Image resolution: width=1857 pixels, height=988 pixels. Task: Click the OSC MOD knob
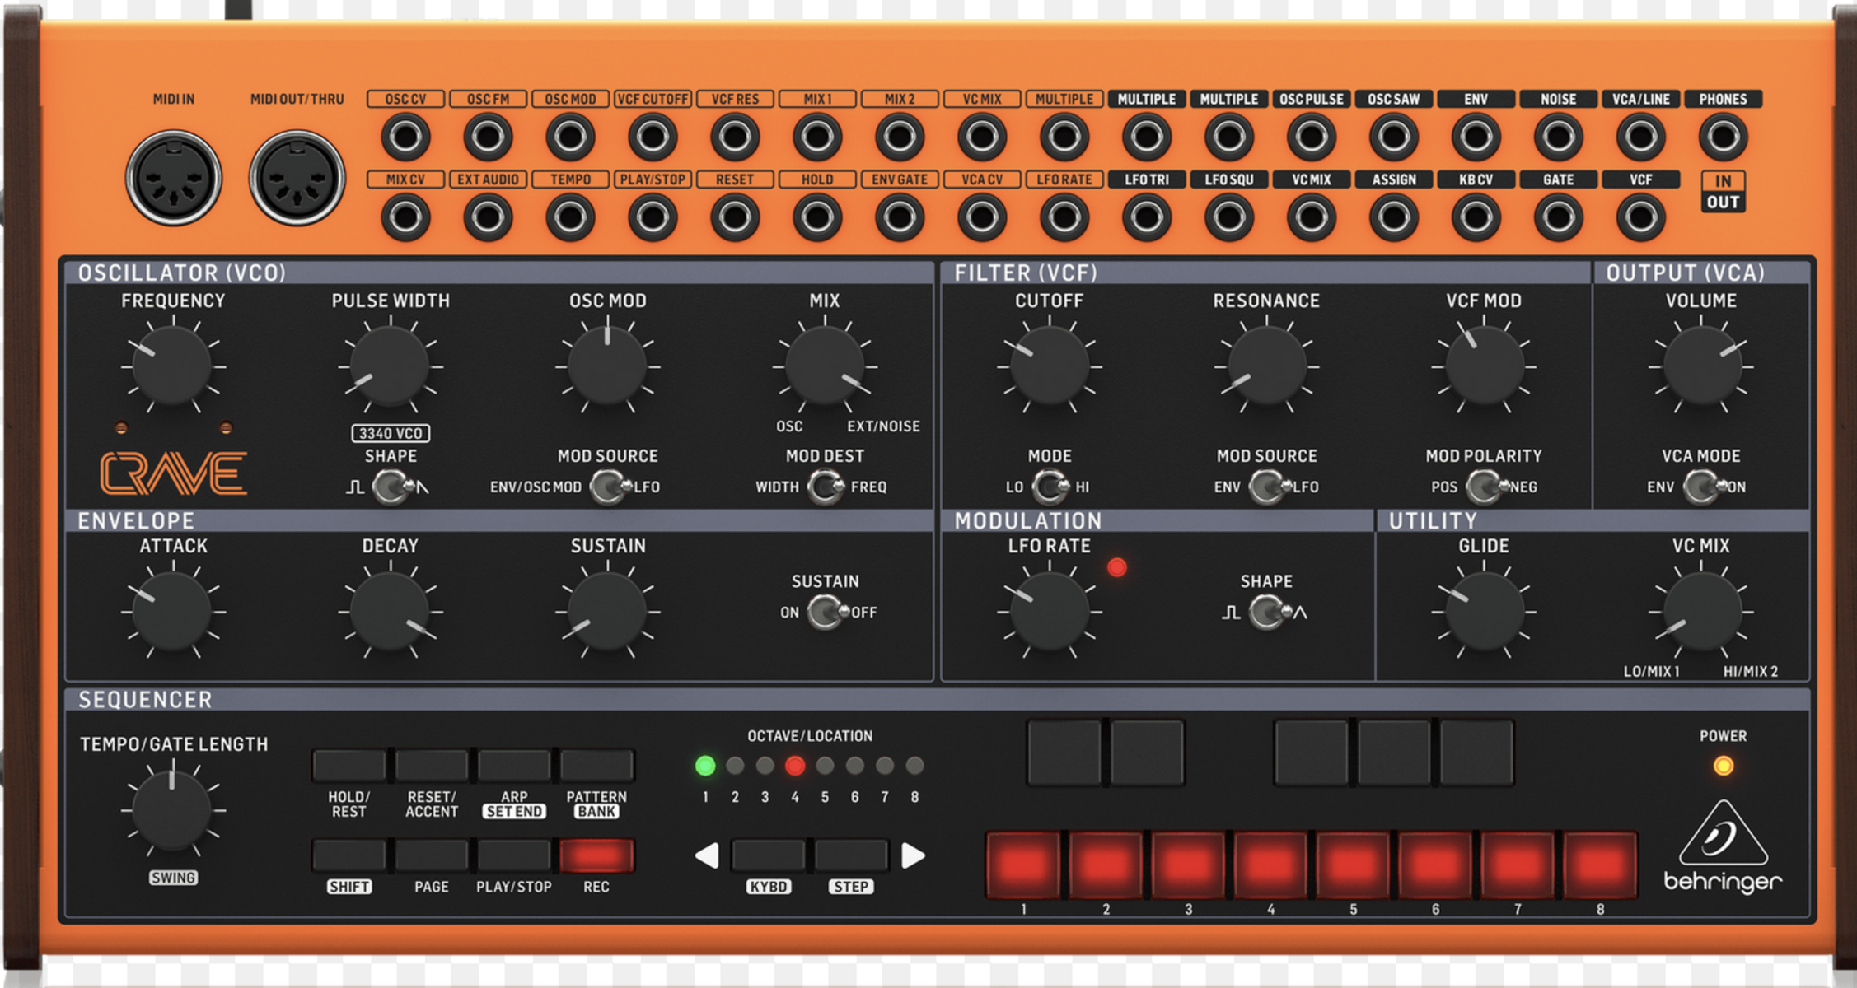coord(608,366)
